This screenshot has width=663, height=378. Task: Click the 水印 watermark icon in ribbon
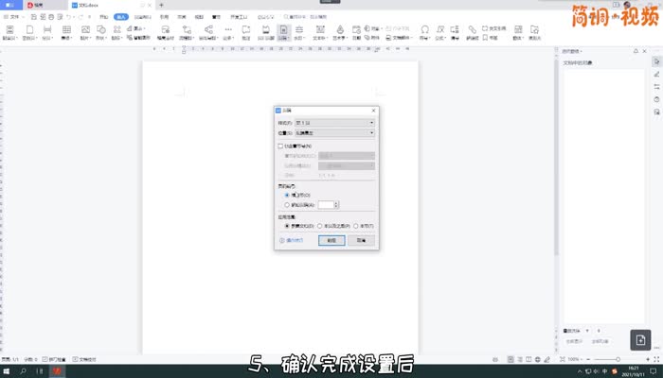click(300, 31)
